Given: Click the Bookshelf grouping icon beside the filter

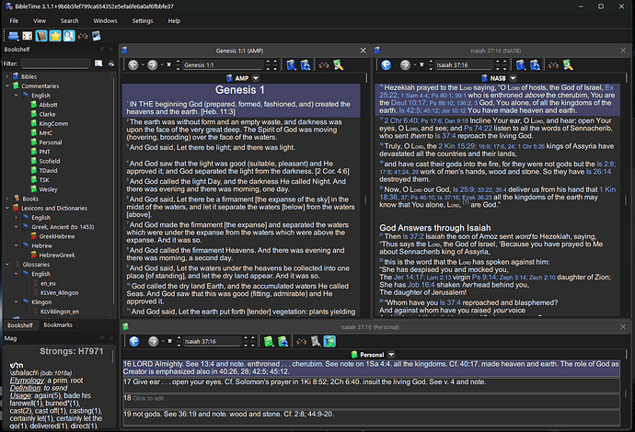Looking at the screenshot, I should [98, 63].
